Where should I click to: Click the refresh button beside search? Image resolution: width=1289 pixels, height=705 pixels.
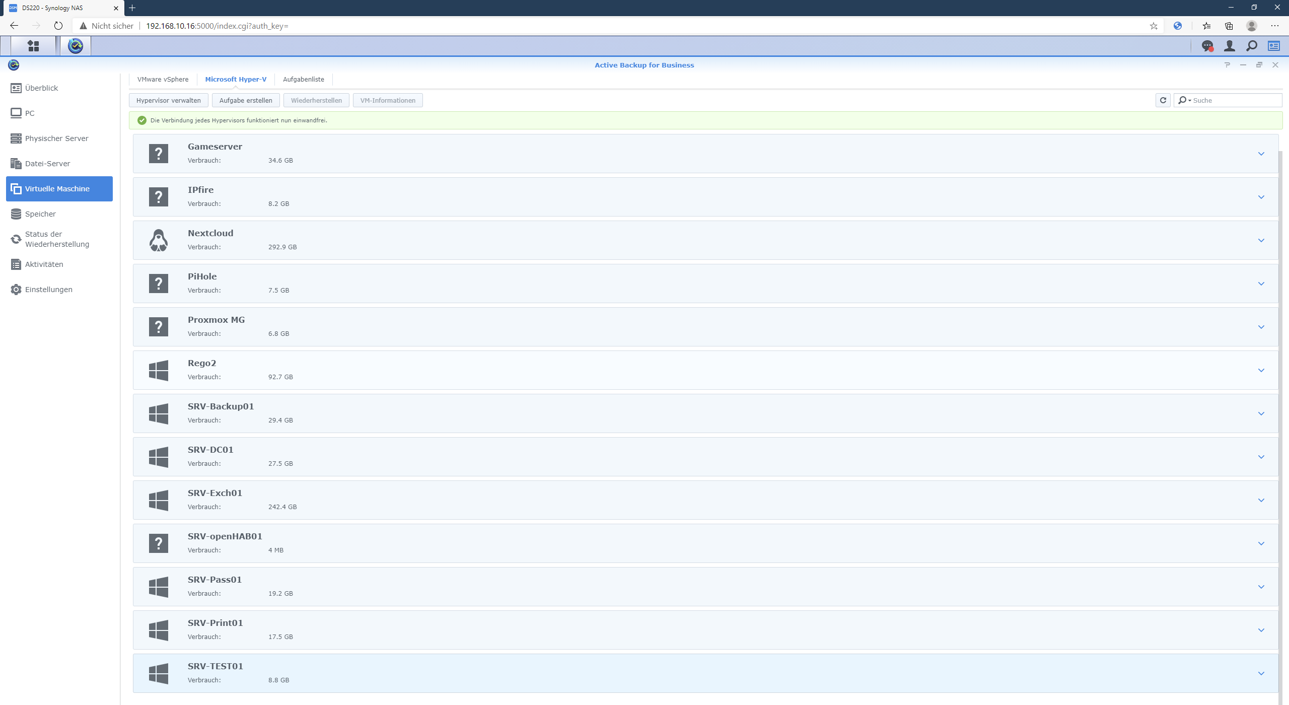[x=1163, y=100]
